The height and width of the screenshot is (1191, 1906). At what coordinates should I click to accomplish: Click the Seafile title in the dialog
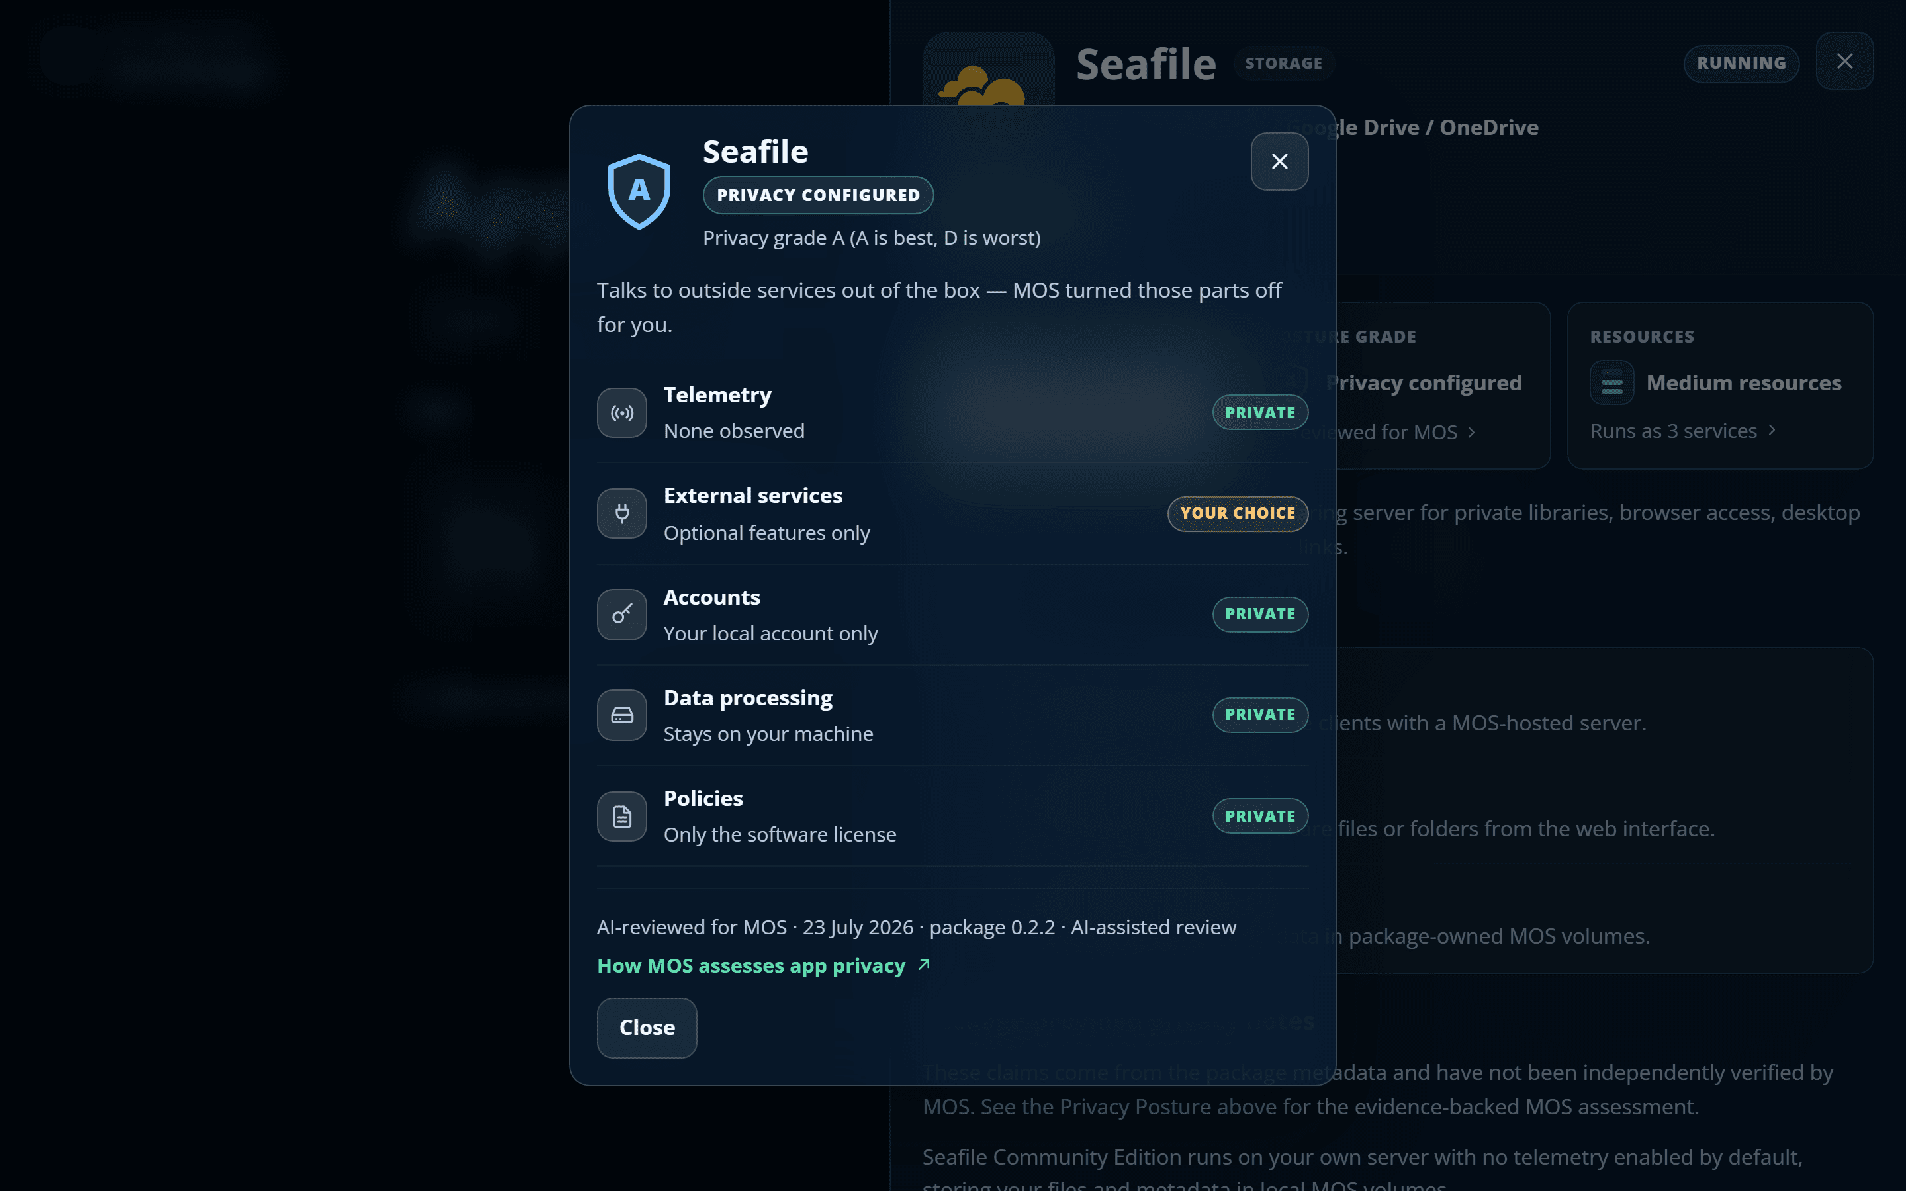coord(755,152)
